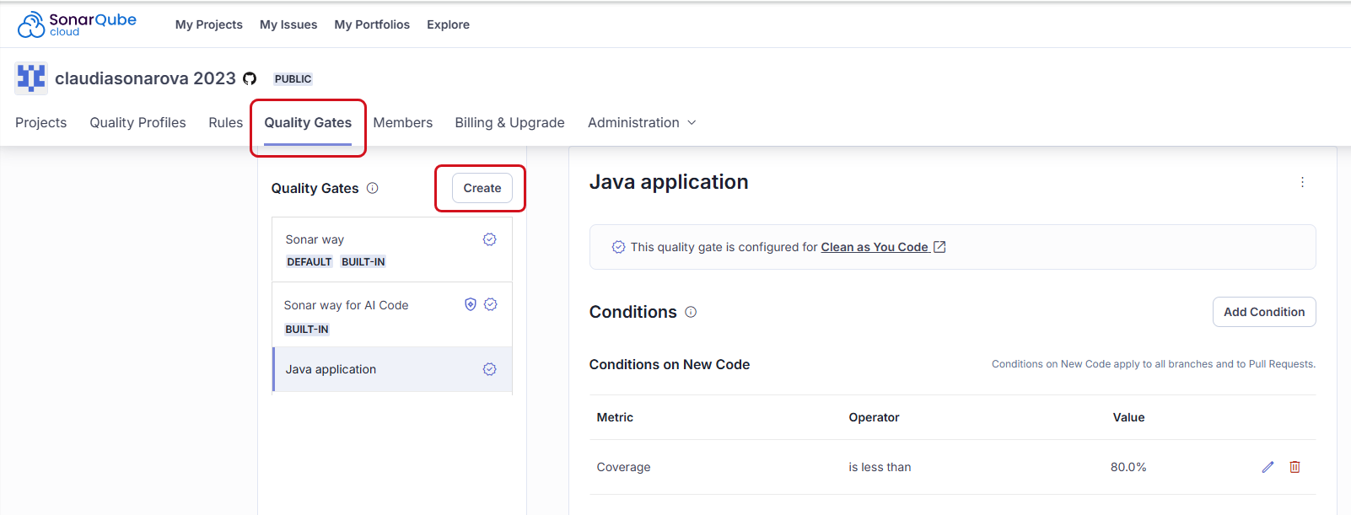
Task: Click the claudiasonarova organization avatar
Action: [x=31, y=78]
